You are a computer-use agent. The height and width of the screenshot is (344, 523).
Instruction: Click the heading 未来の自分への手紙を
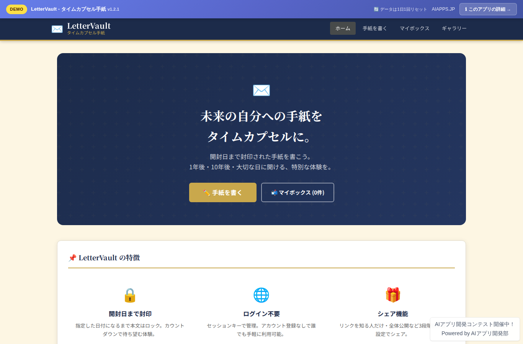click(x=261, y=116)
